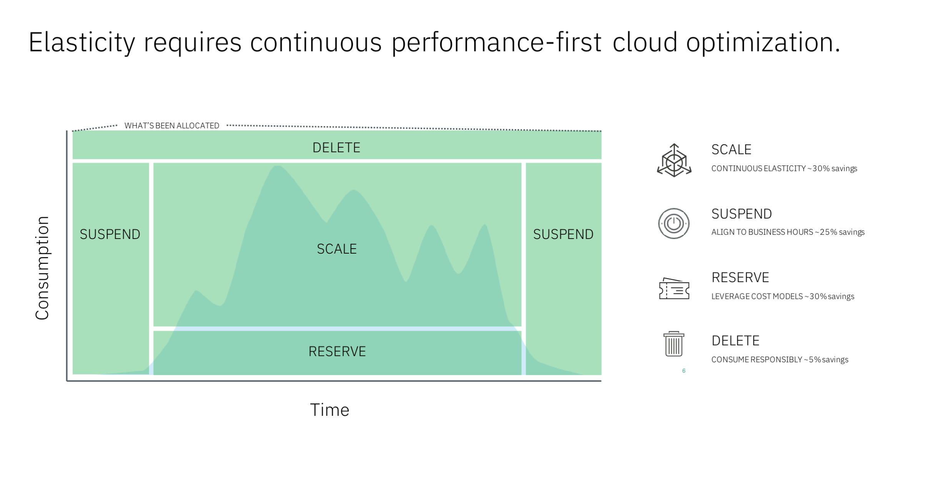928x478 pixels.
Task: Click the Consumption axis label
Action: pyautogui.click(x=42, y=268)
